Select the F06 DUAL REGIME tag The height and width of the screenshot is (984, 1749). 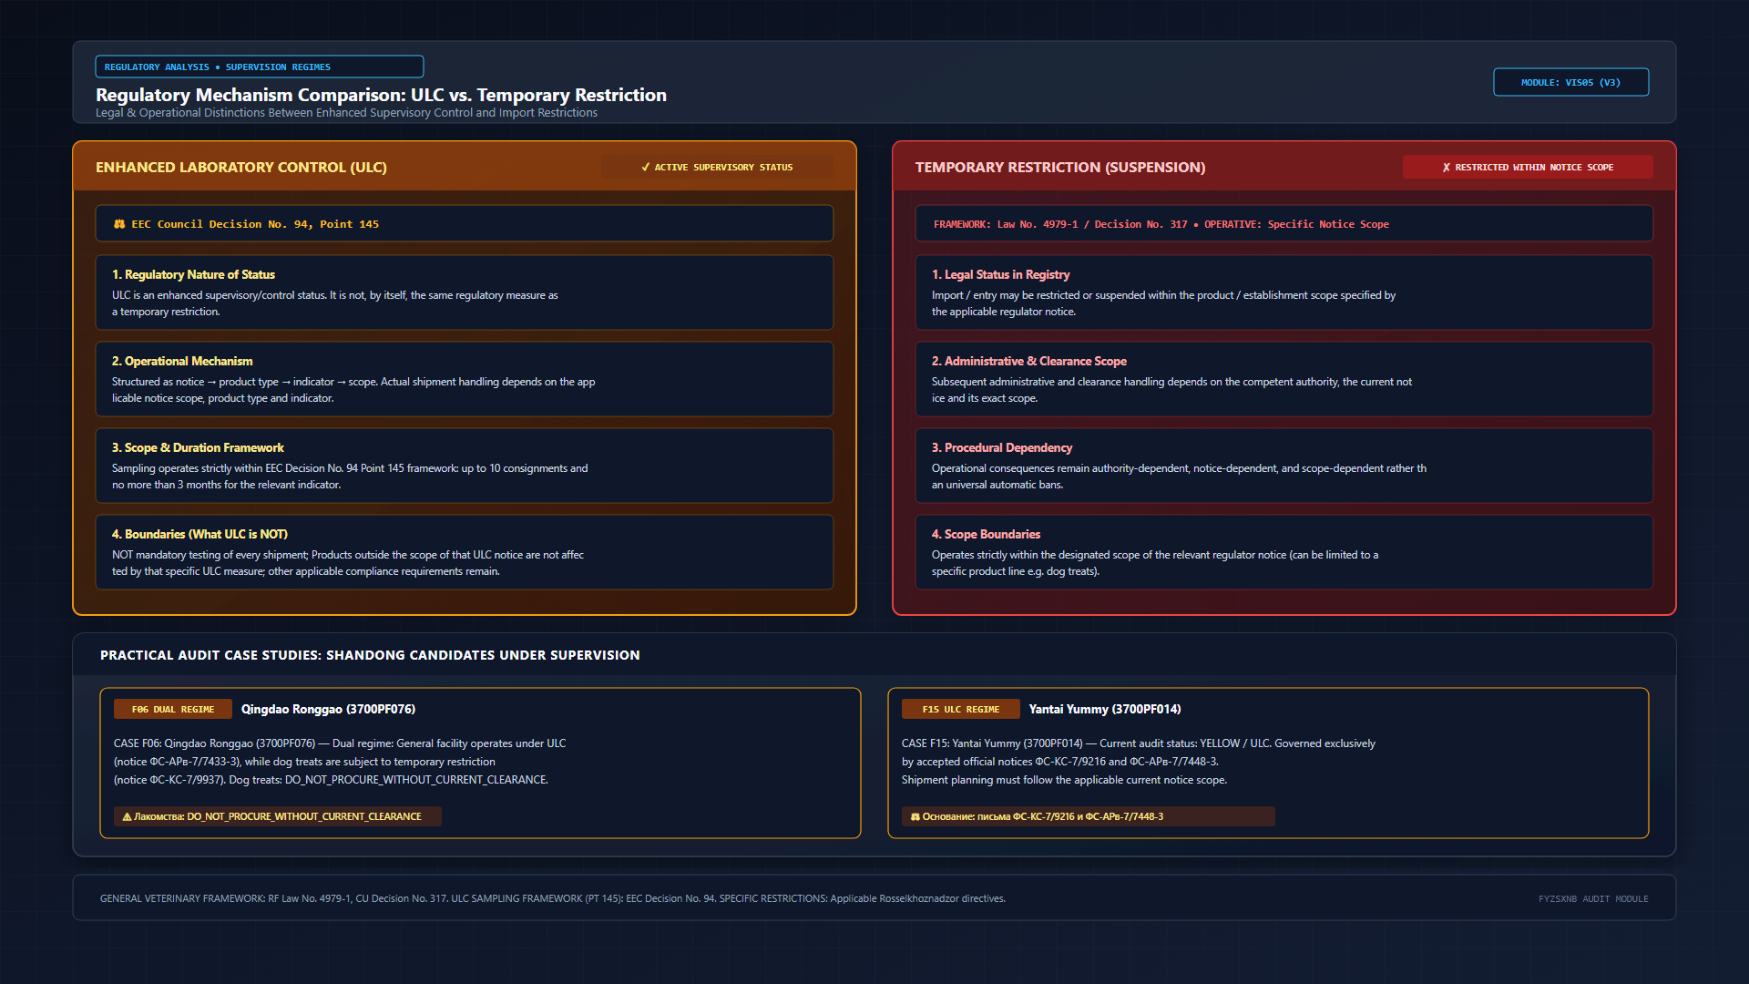click(173, 710)
